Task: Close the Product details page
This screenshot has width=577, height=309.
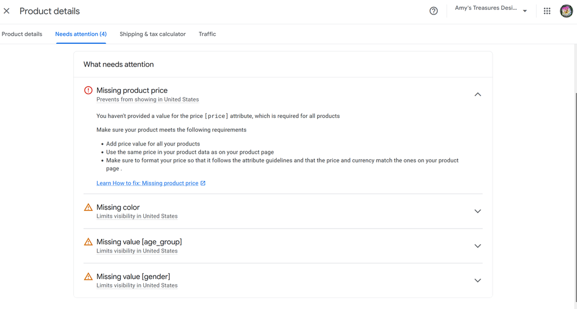Action: pos(7,11)
